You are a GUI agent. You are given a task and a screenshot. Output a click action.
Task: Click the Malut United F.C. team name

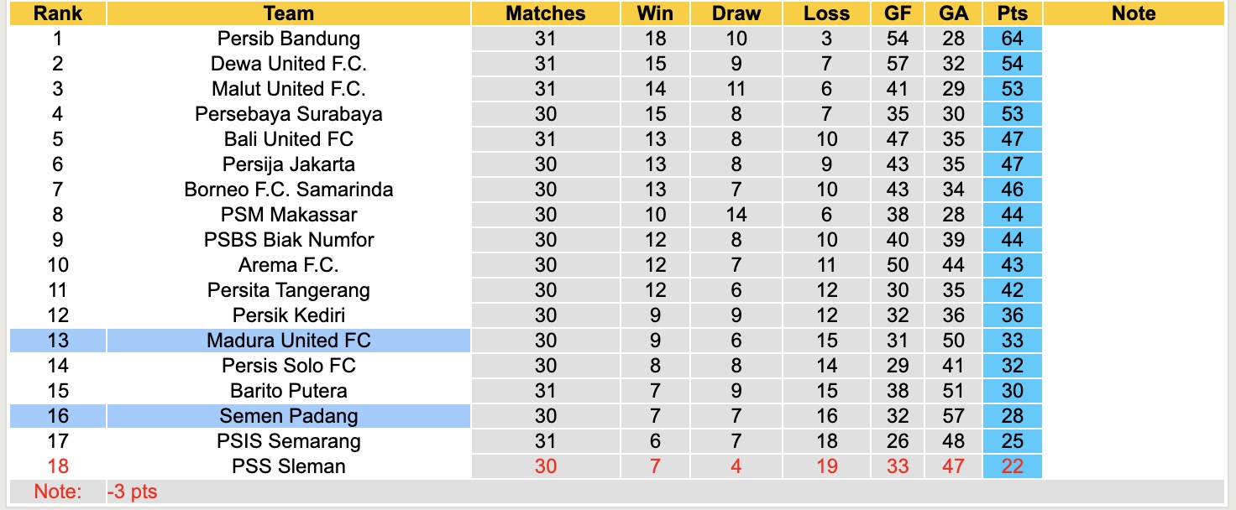click(288, 89)
